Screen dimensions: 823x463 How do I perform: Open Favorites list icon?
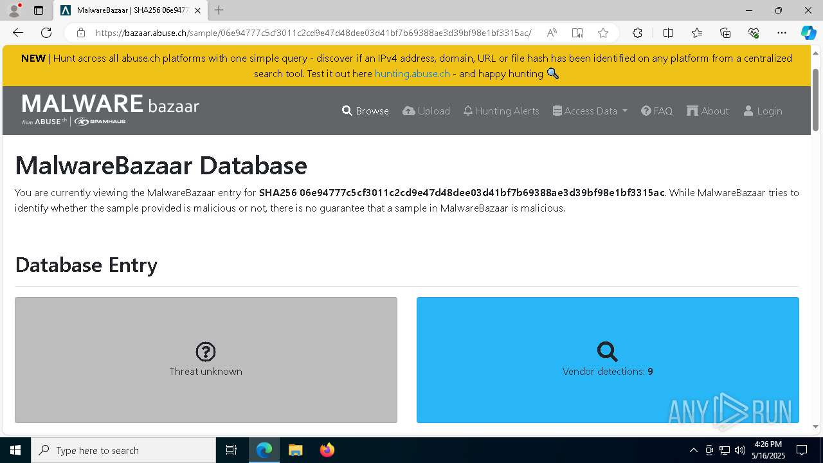pos(697,33)
